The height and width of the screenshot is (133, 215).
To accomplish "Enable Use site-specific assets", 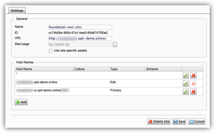I will pyautogui.click(x=51, y=51).
